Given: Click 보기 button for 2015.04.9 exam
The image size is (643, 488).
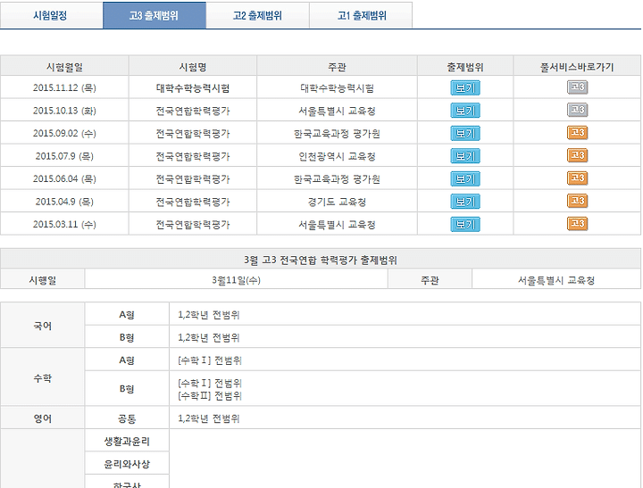Looking at the screenshot, I should point(465,202).
